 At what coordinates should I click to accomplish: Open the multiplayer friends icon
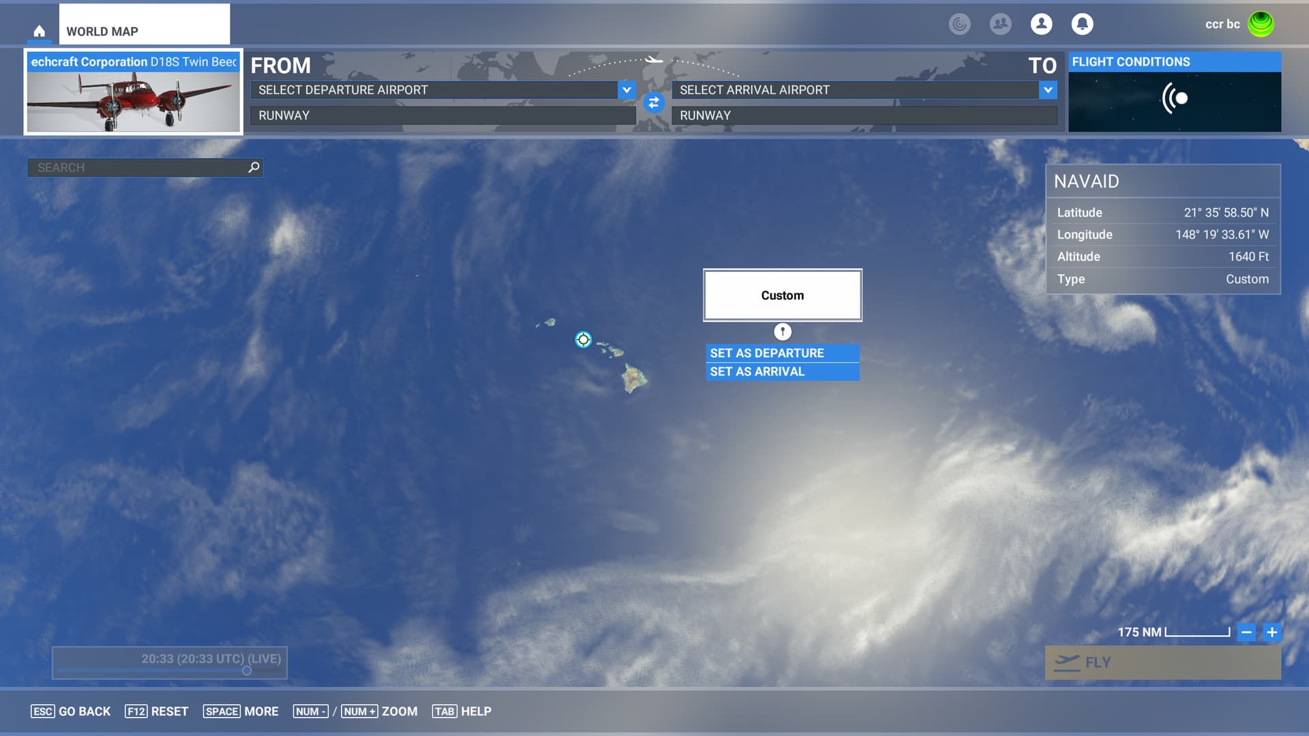coord(1000,24)
